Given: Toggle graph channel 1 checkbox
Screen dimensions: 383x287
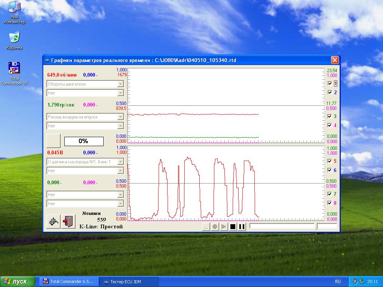Looking at the screenshot, I should [x=330, y=83].
